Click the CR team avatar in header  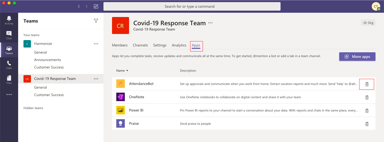[121, 25]
